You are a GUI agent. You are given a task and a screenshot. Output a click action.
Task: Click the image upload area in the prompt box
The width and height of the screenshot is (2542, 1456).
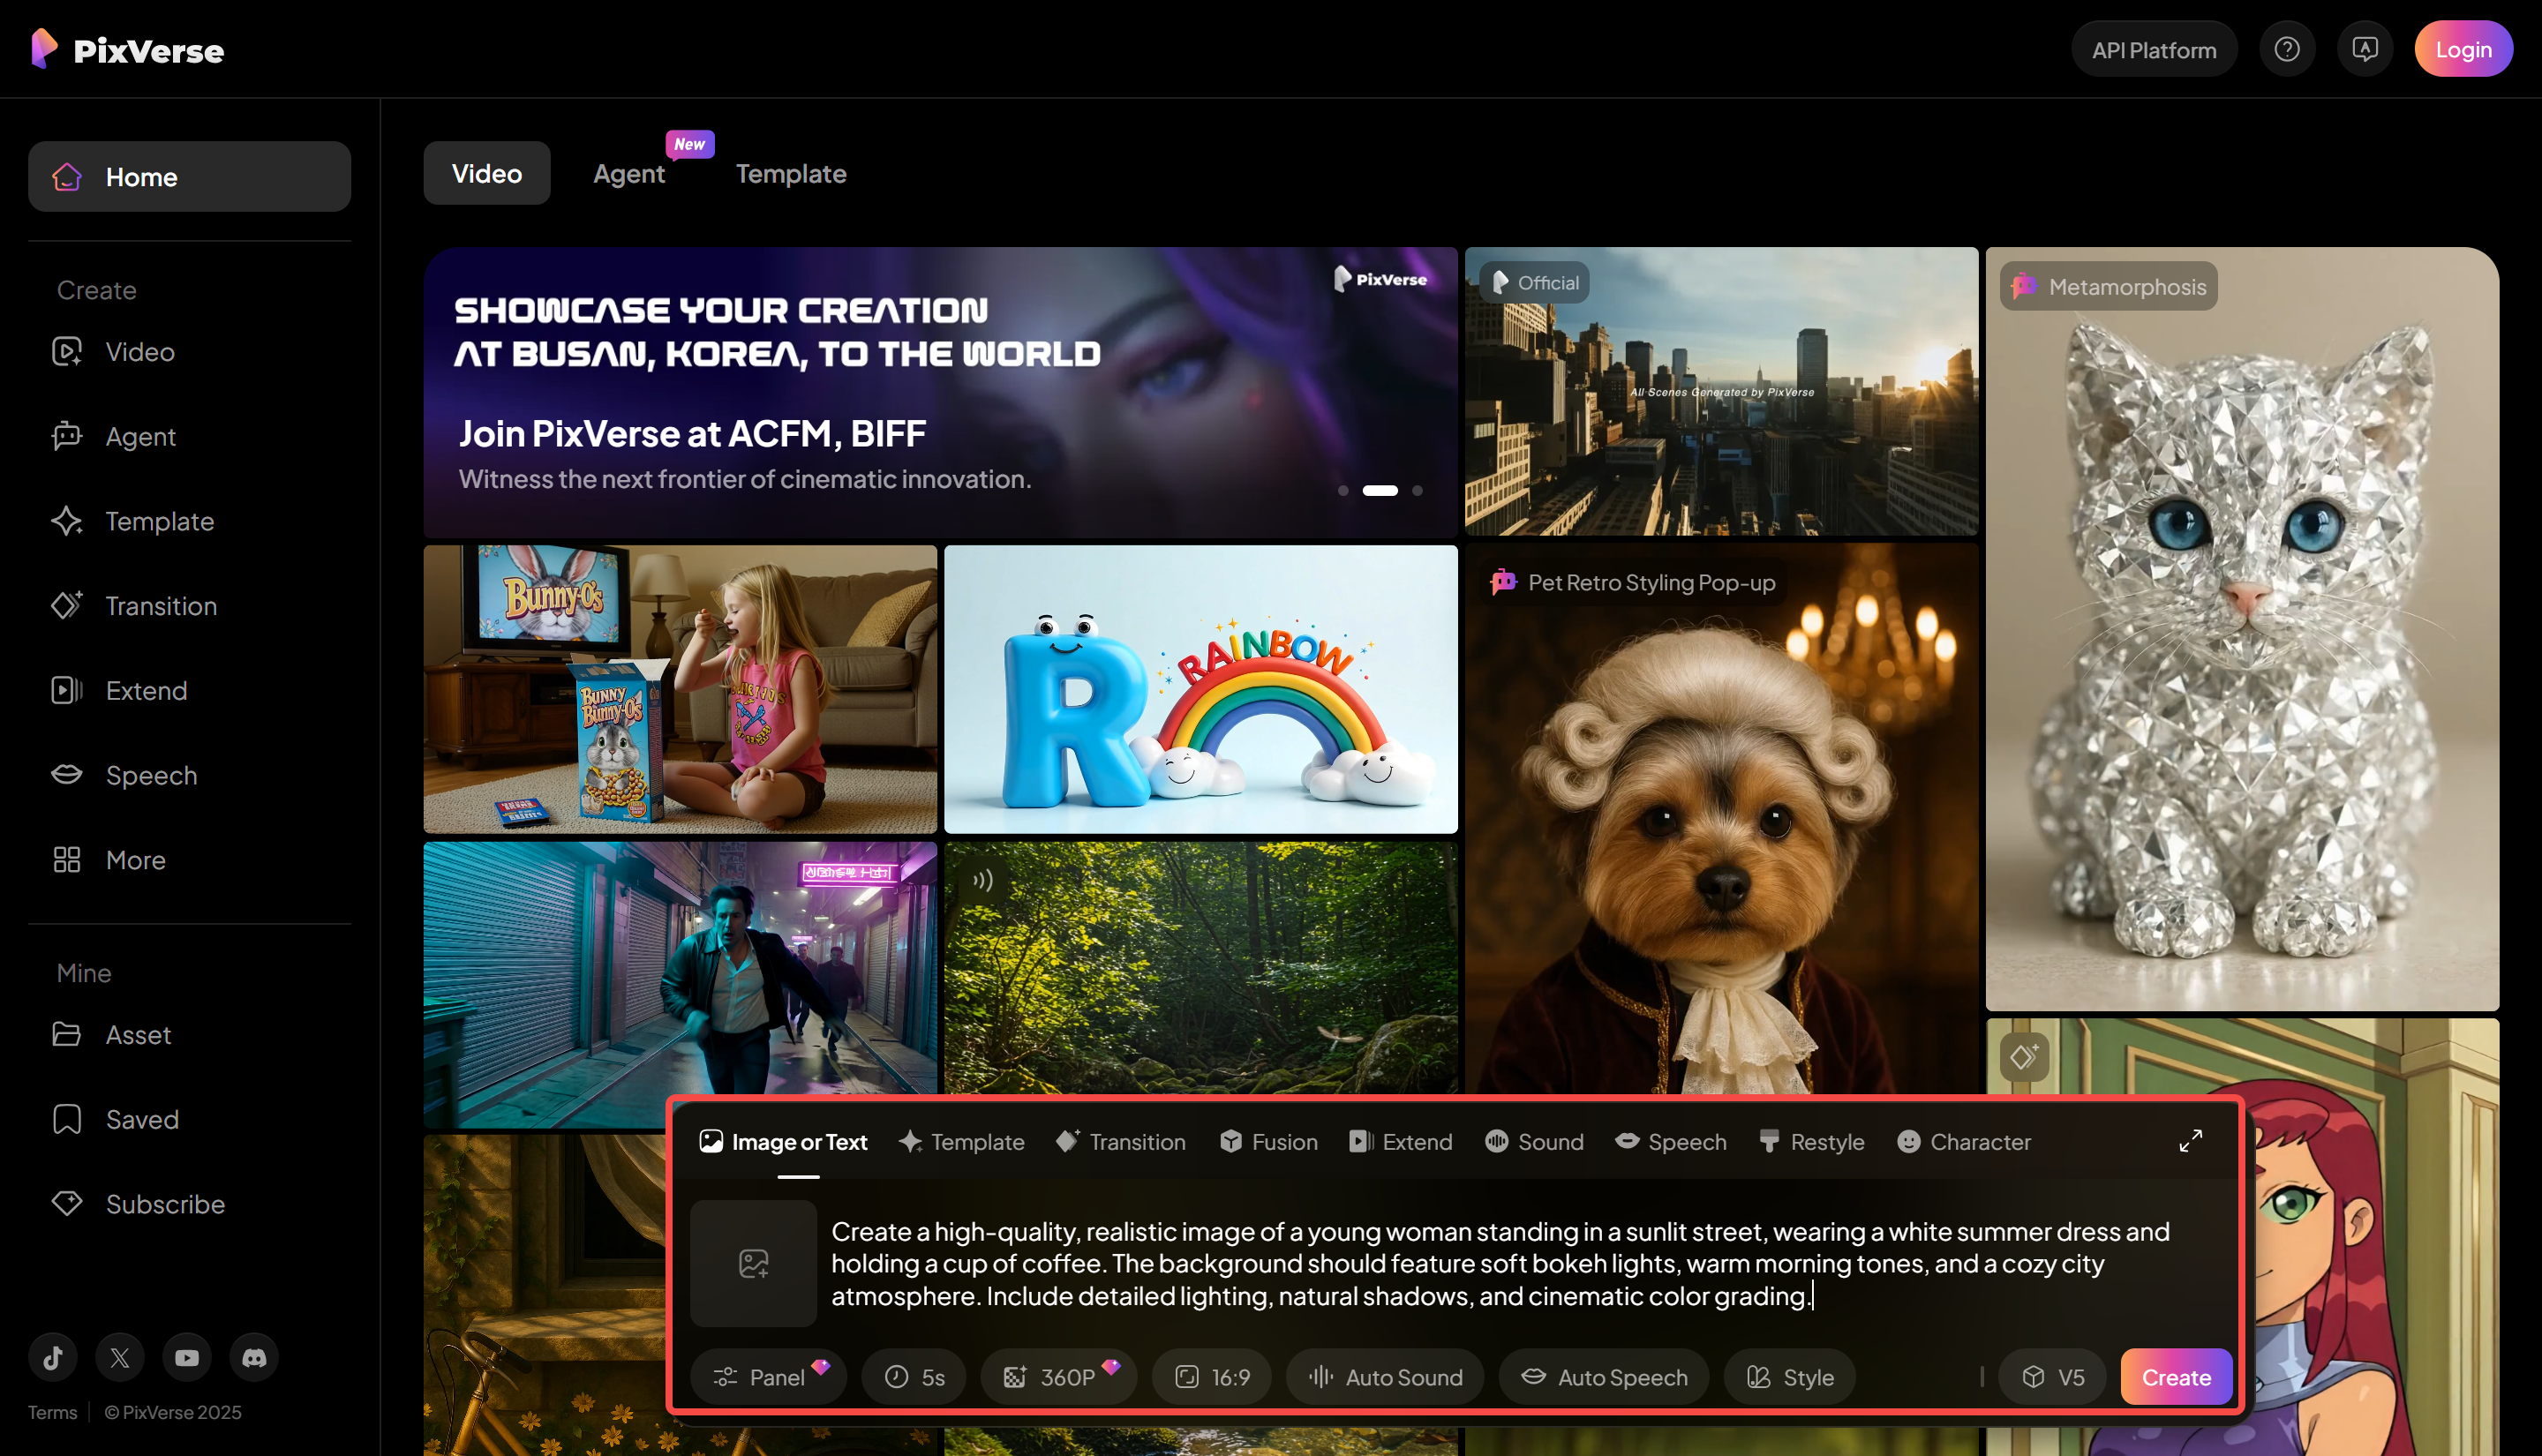pos(752,1262)
